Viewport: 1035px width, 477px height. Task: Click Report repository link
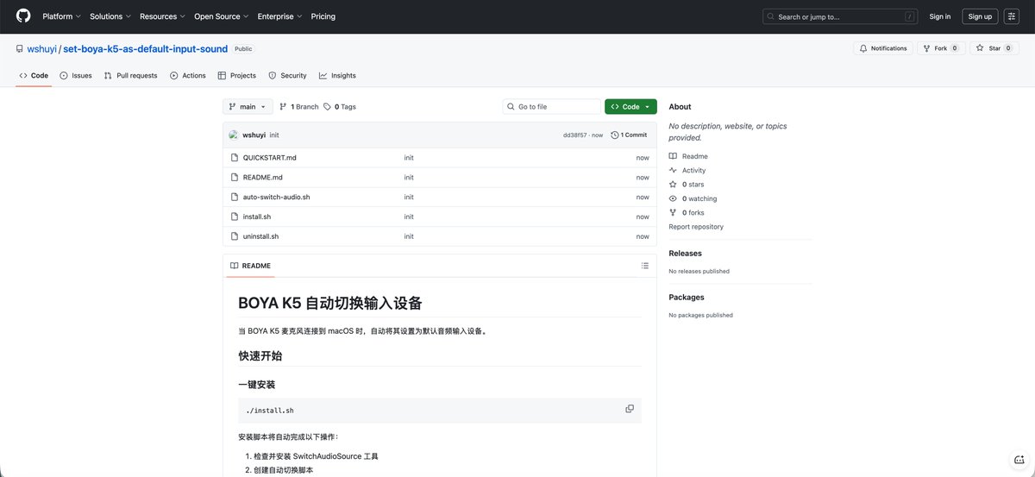point(696,227)
